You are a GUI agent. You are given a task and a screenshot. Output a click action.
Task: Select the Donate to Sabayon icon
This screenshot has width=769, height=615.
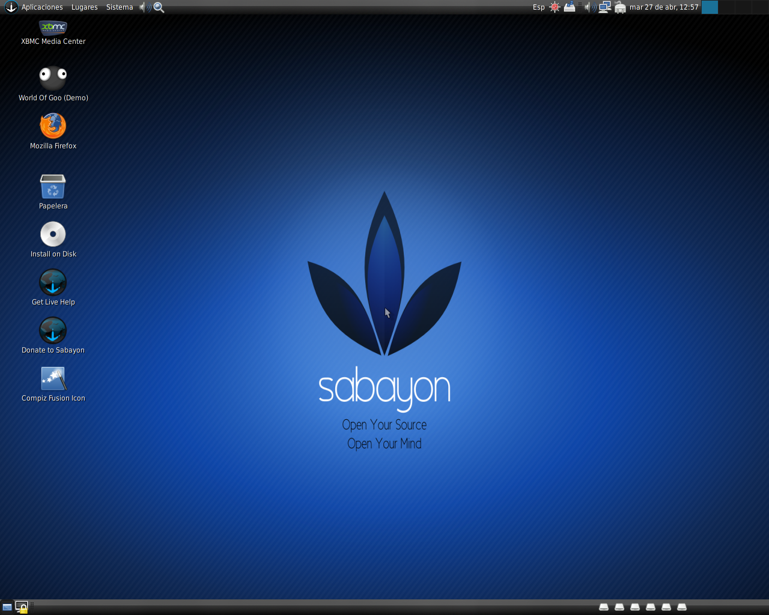coord(53,336)
